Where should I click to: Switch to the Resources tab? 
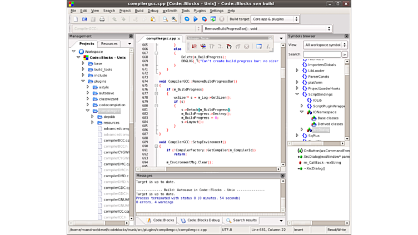tap(109, 43)
